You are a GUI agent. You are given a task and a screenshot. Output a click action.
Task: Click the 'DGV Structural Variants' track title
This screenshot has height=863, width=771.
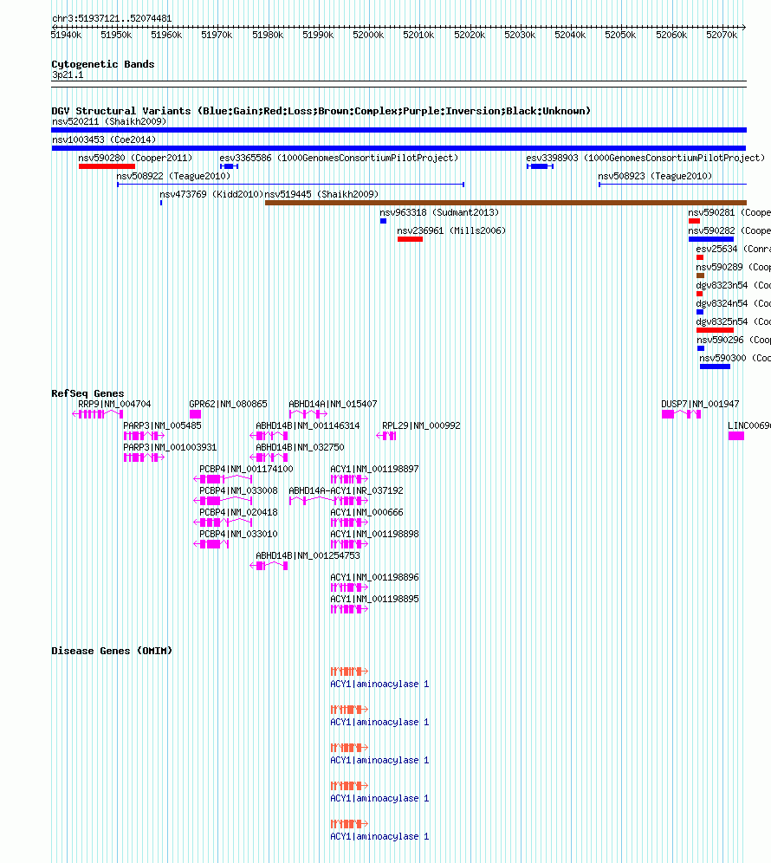[321, 111]
